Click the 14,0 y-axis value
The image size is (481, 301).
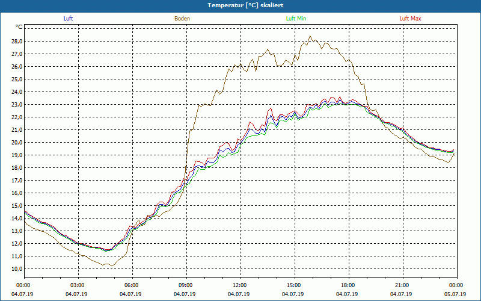coord(17,219)
